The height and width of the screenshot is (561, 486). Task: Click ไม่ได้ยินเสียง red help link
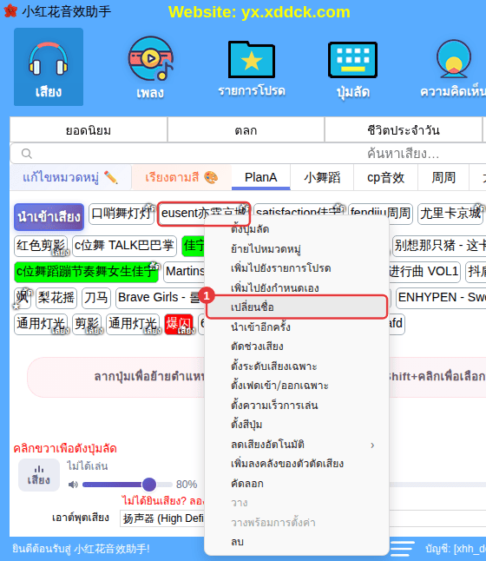coord(162,500)
